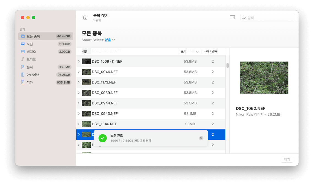Select thumbnail of DSC_0946.NEF
The image size is (314, 186).
click(86, 72)
